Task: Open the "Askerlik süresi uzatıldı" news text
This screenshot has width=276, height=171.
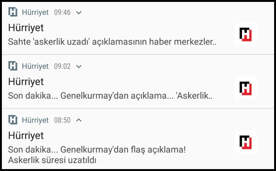Action: click(x=52, y=160)
